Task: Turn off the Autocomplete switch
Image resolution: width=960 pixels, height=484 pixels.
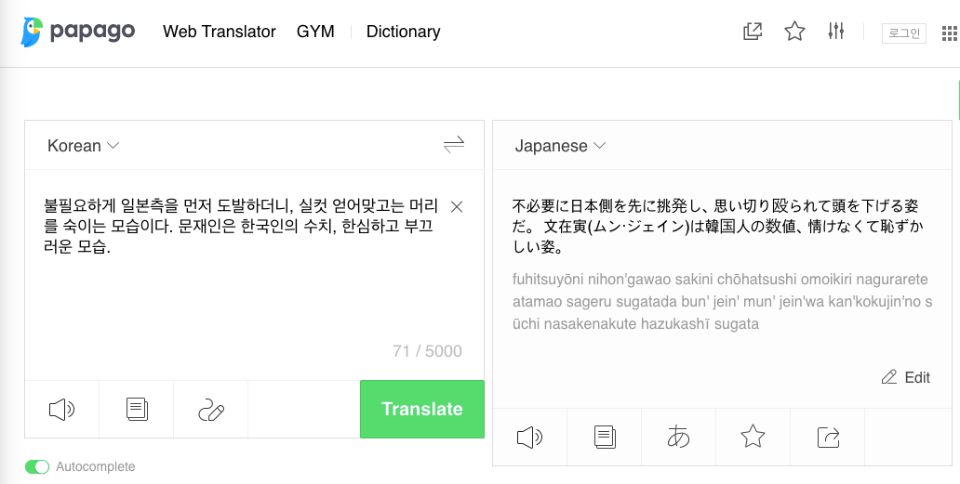Action: click(x=37, y=466)
